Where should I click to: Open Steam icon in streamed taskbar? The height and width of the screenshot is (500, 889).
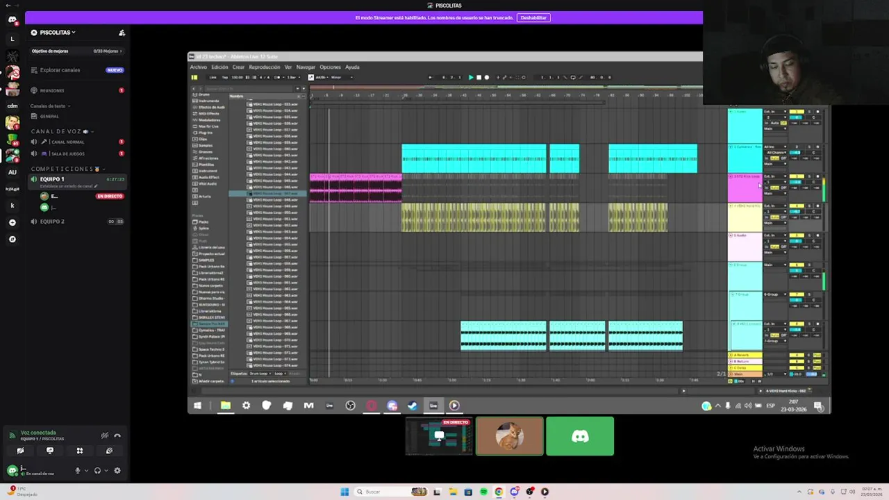pos(413,406)
